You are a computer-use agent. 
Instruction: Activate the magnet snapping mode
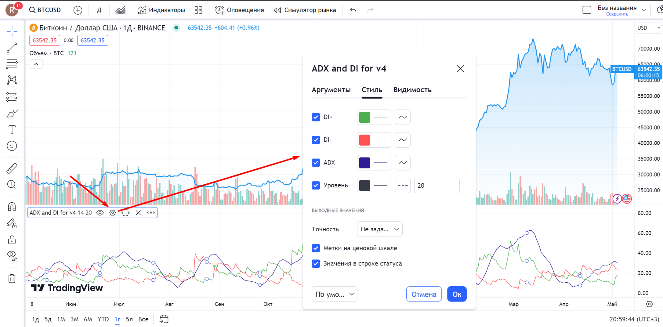point(12,207)
